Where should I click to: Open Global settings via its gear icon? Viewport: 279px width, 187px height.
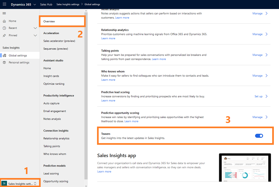click(5, 55)
